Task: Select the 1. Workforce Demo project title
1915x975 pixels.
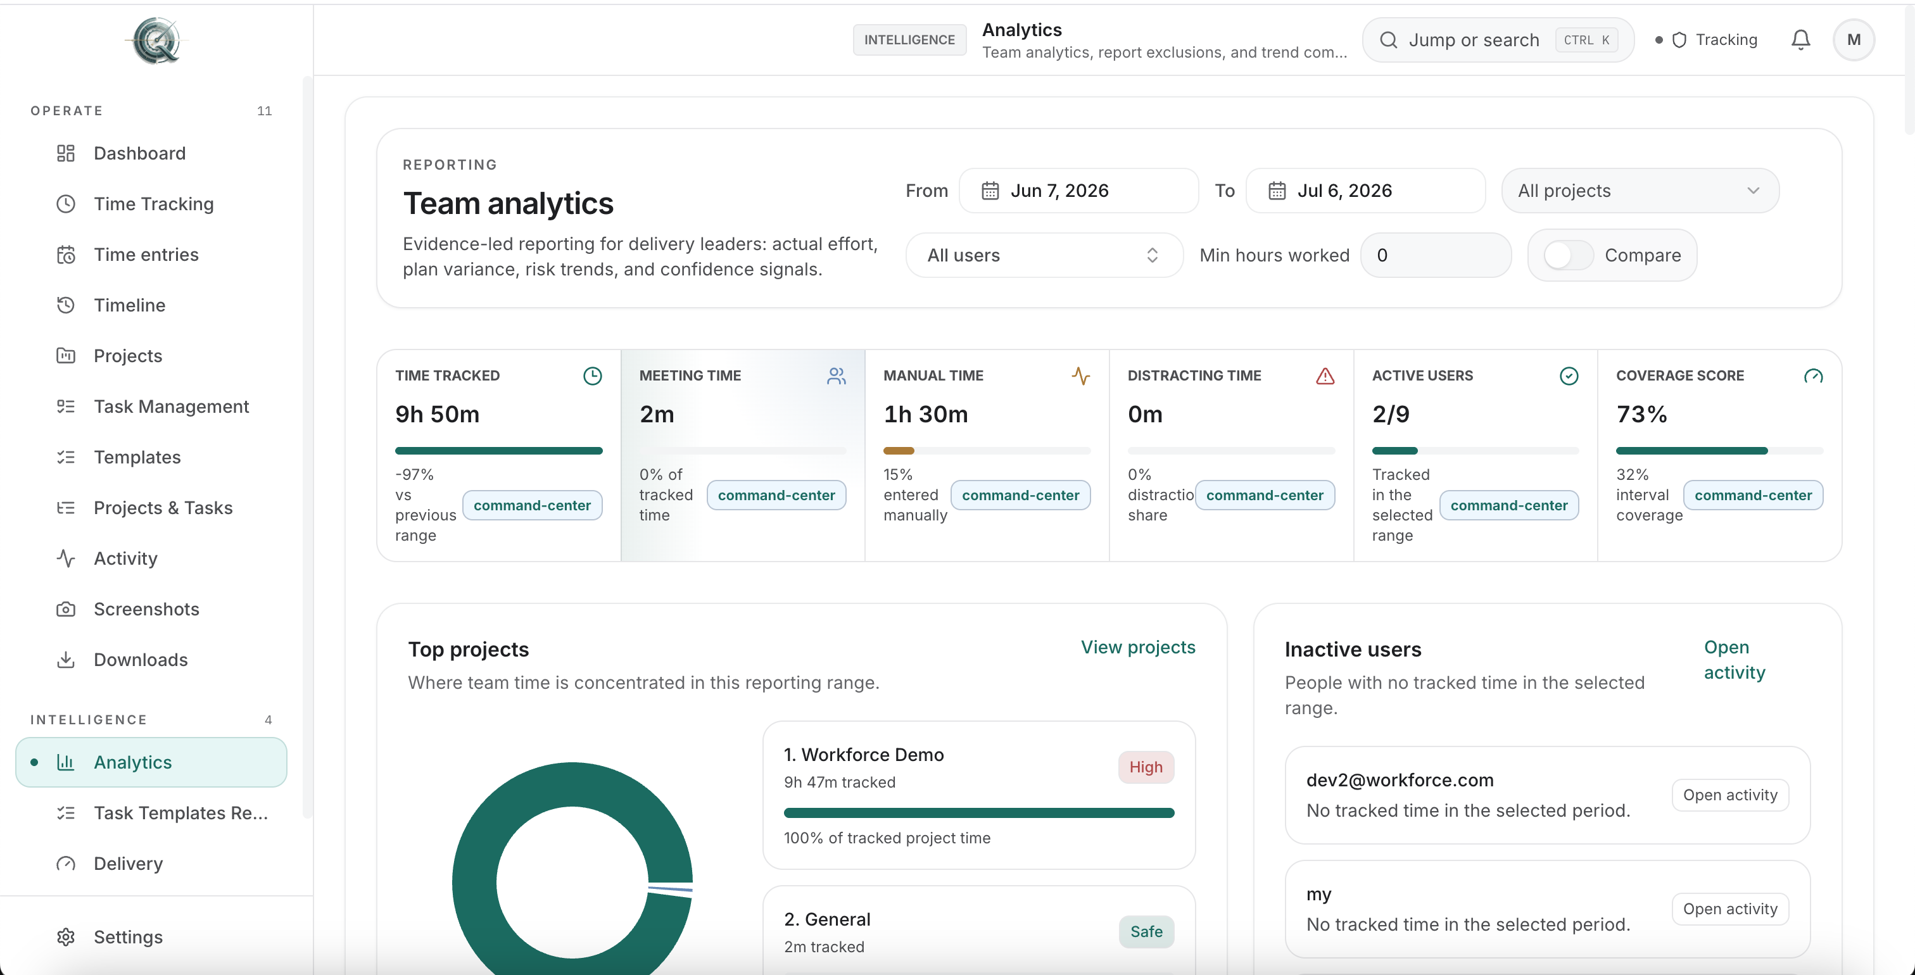Action: click(x=864, y=755)
